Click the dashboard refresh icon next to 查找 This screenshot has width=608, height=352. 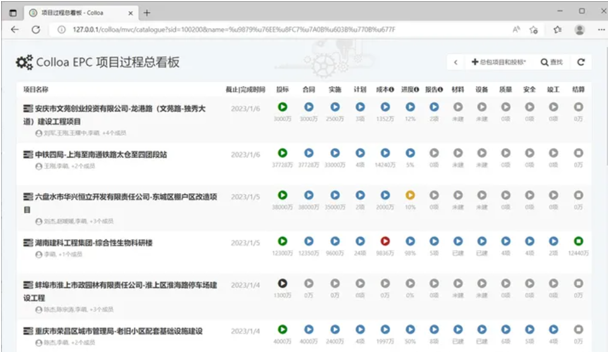pyautogui.click(x=581, y=62)
